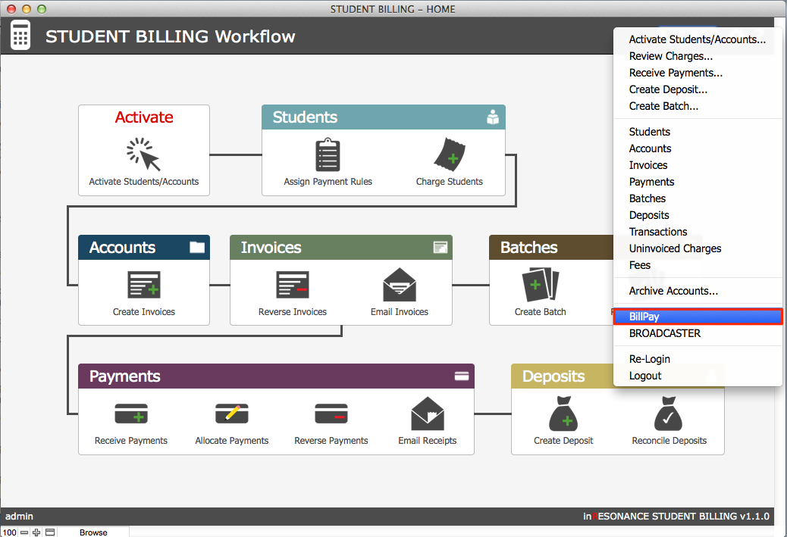Open Assign Payment Rules clipboard icon
Viewport: 787px width, 537px height.
328,155
